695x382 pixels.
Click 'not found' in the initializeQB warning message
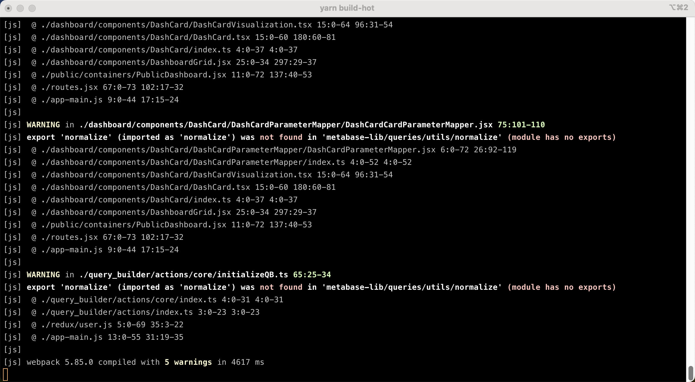(x=281, y=287)
